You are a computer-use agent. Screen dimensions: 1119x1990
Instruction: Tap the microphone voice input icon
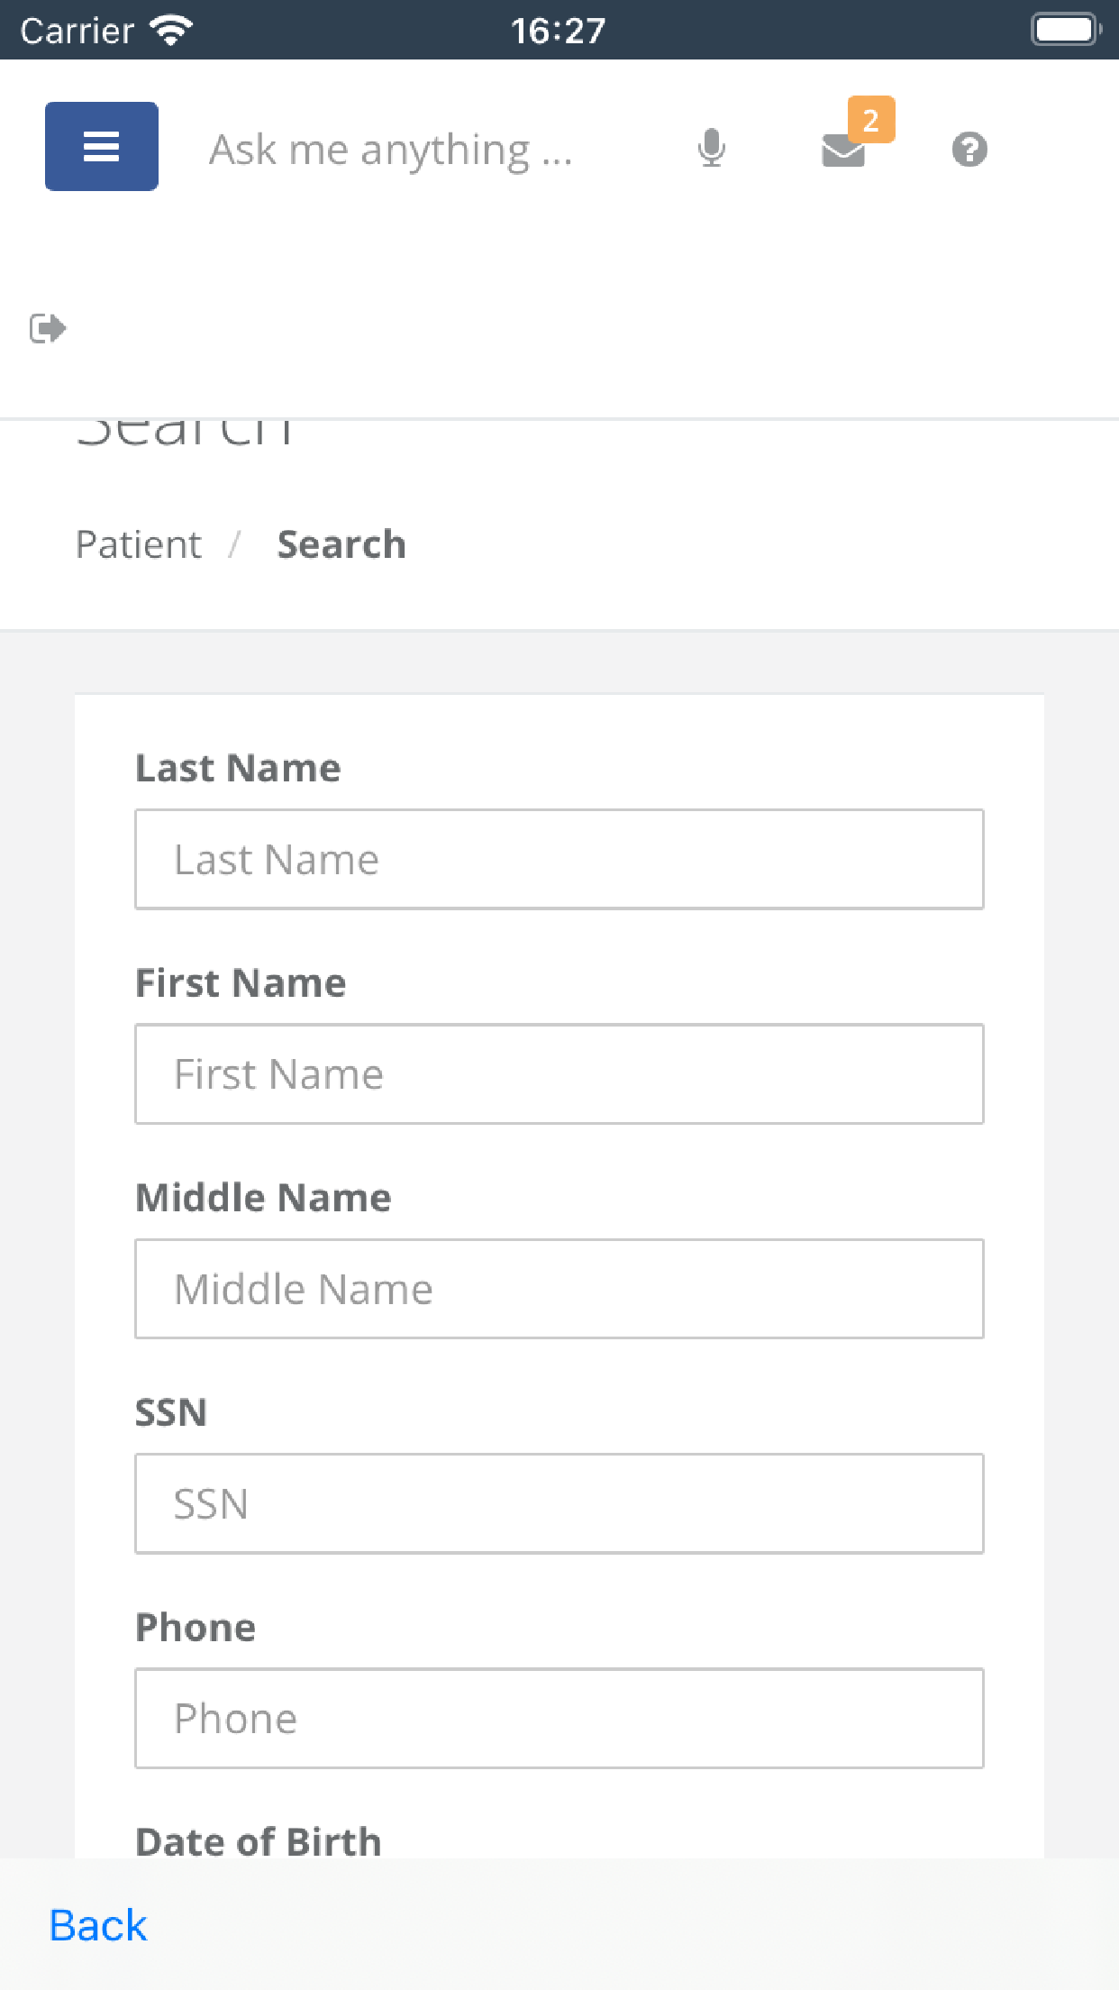tap(712, 149)
